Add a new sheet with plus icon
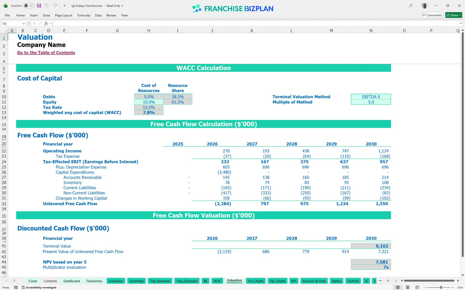 (388, 281)
